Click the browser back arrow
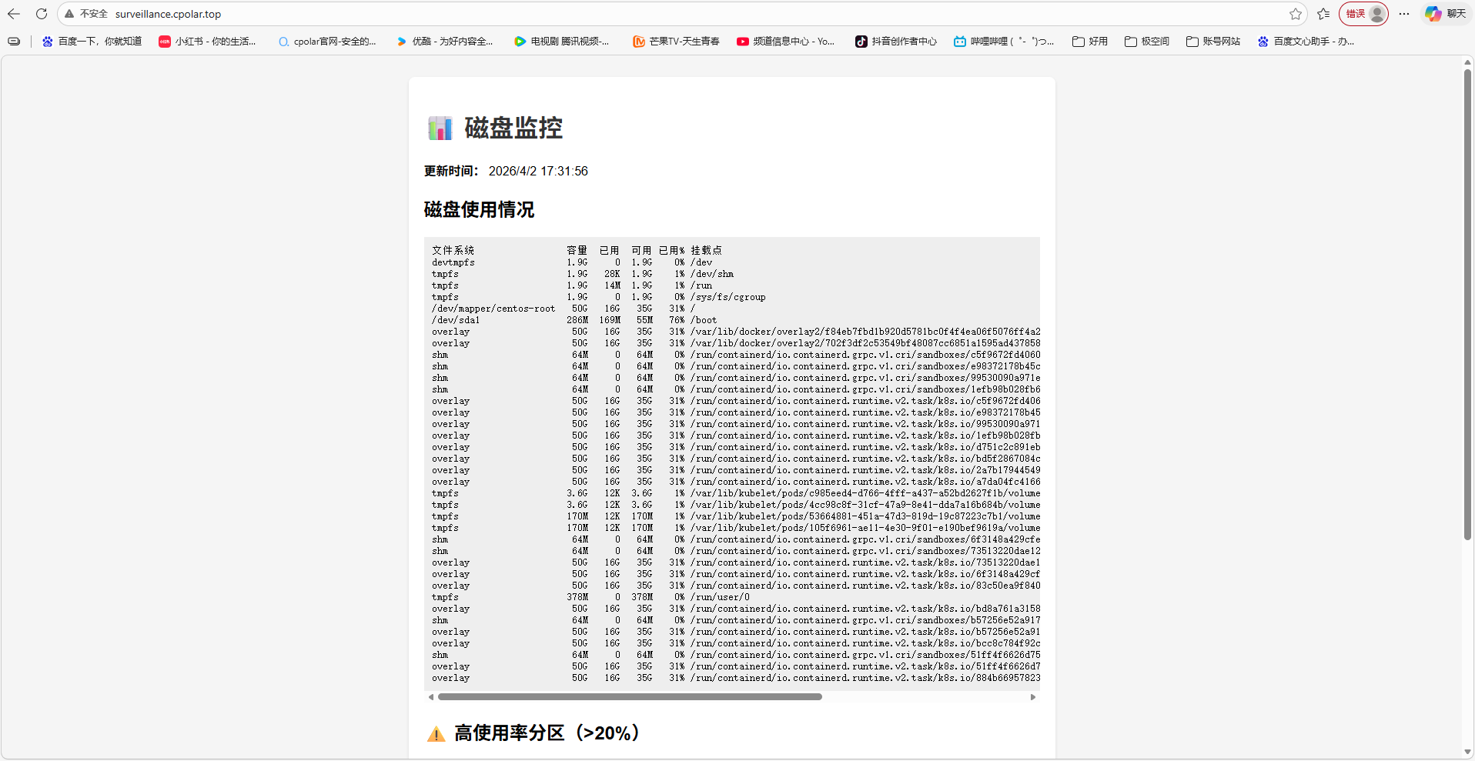The width and height of the screenshot is (1475, 761). point(14,14)
